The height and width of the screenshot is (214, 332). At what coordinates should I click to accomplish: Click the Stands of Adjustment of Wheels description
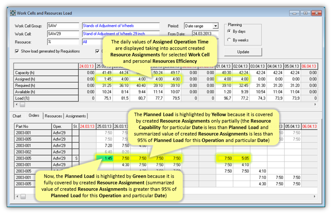tap(121, 26)
